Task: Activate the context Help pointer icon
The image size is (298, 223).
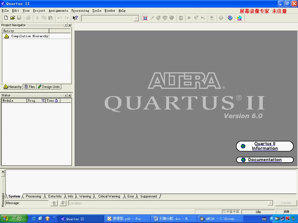Action: pyautogui.click(x=75, y=18)
